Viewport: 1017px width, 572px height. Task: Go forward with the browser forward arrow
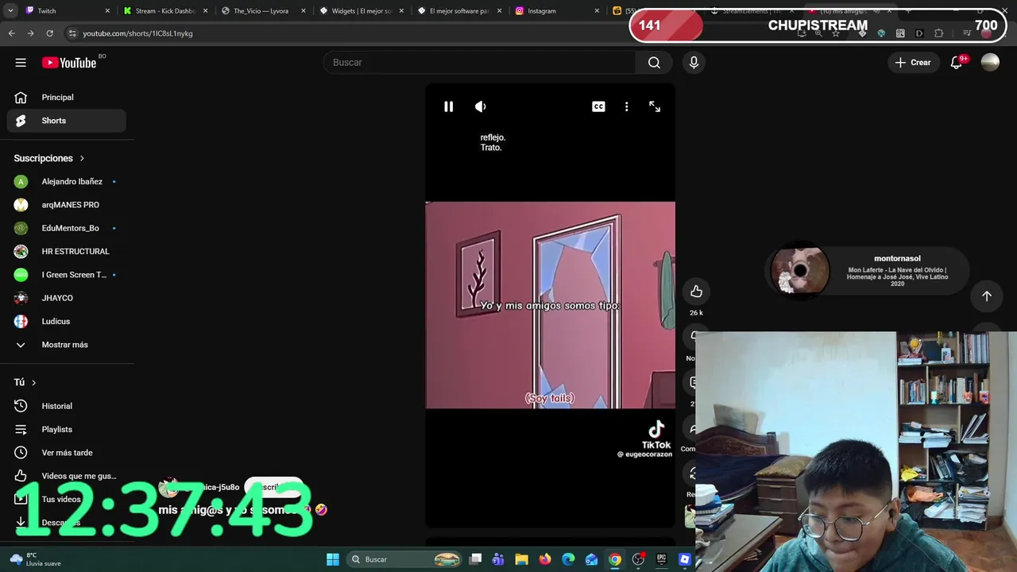30,33
